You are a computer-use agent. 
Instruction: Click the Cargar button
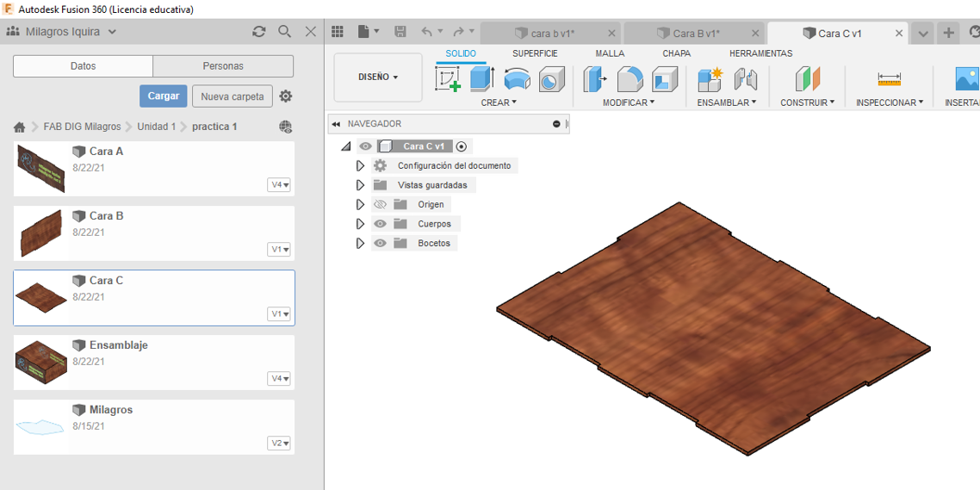(x=163, y=96)
